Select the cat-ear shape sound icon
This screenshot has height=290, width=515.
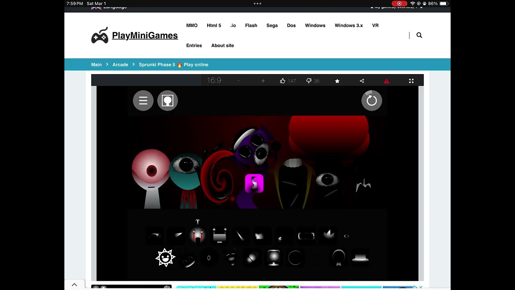click(x=260, y=236)
